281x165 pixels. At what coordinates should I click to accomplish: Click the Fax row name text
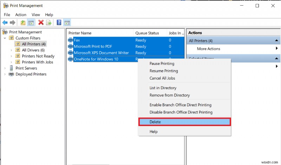(x=77, y=40)
